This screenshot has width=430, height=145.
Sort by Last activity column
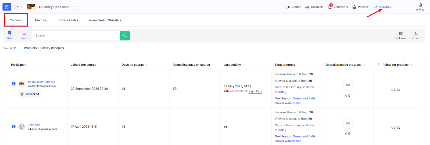[x=244, y=65]
